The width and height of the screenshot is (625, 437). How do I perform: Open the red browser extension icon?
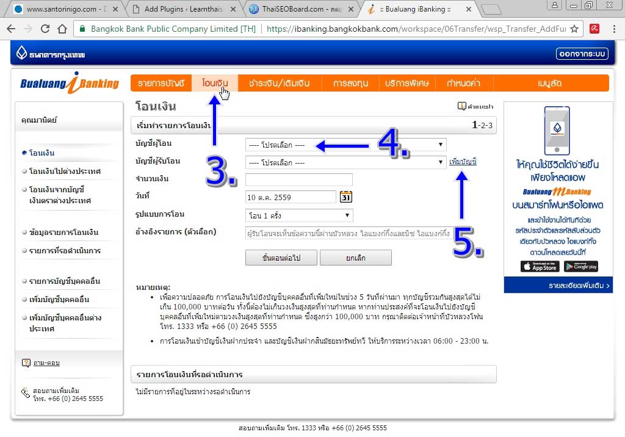(594, 29)
